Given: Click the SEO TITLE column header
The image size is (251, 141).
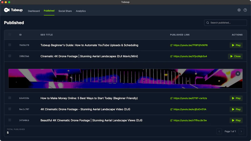Looking at the screenshot, I should pyautogui.click(x=46, y=35).
